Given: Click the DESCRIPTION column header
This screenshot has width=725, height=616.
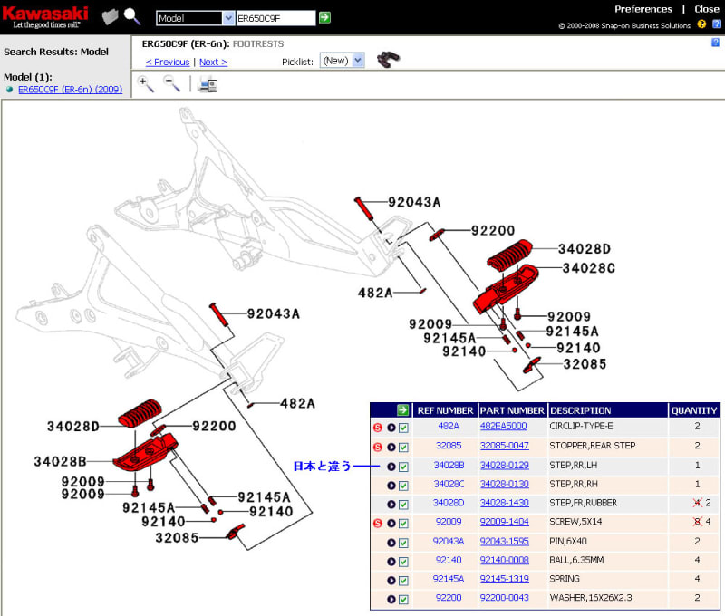Looking at the screenshot, I should tap(607, 410).
